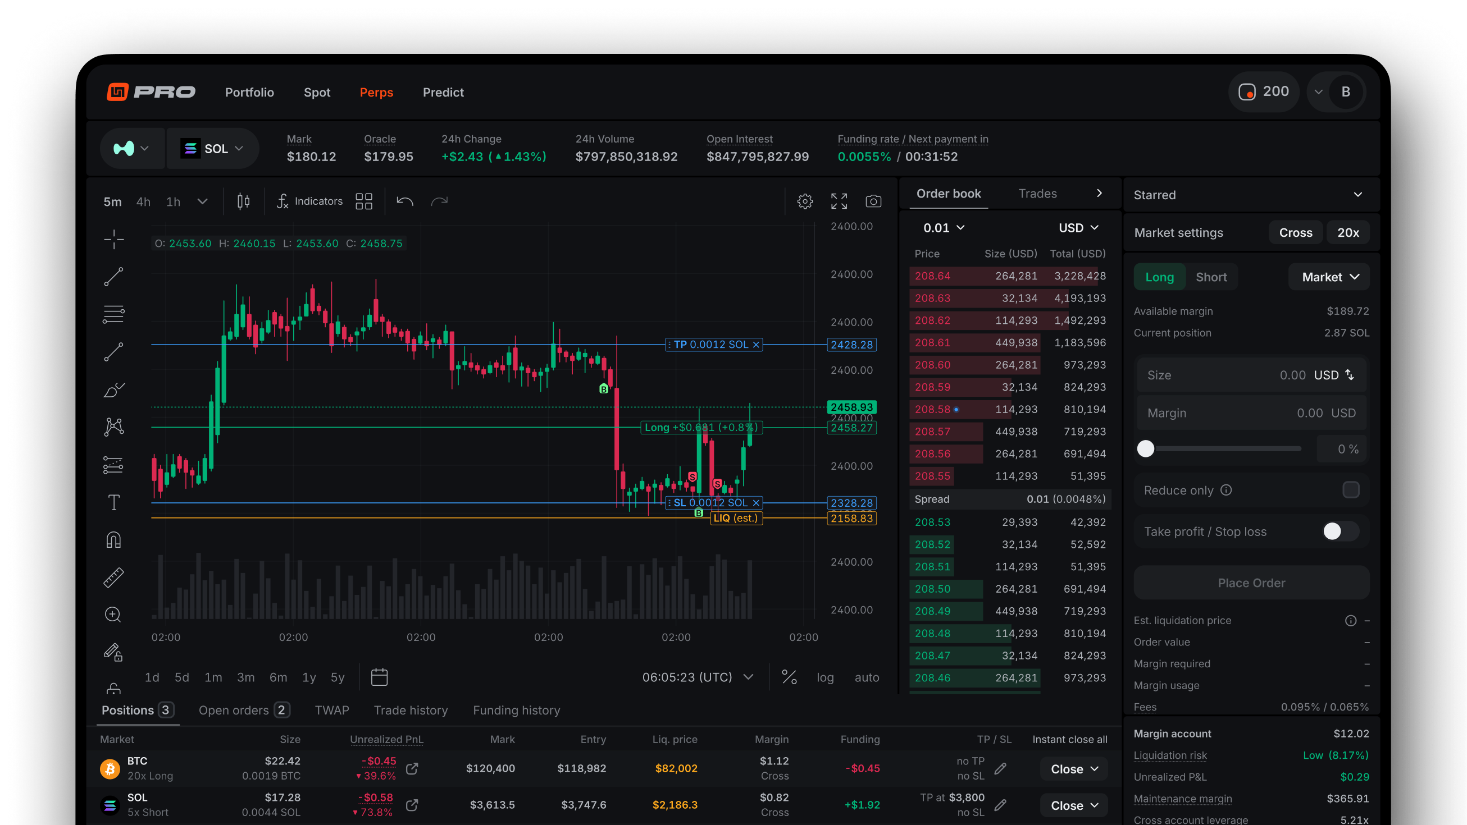Click the Cross margin mode button

pos(1296,233)
